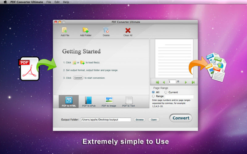Click the Output Folder path field
The height and width of the screenshot is (154, 247).
click(106, 120)
